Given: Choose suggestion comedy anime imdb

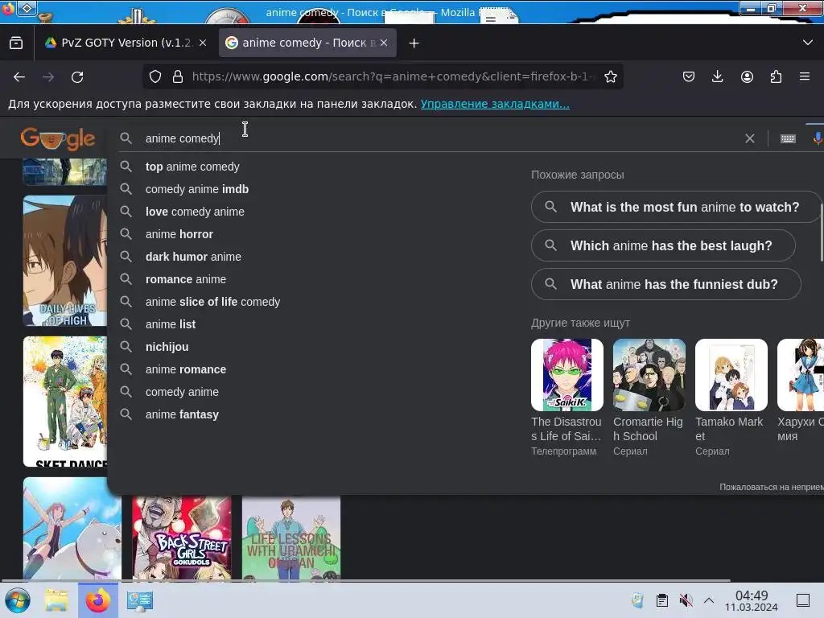Looking at the screenshot, I should coord(197,189).
